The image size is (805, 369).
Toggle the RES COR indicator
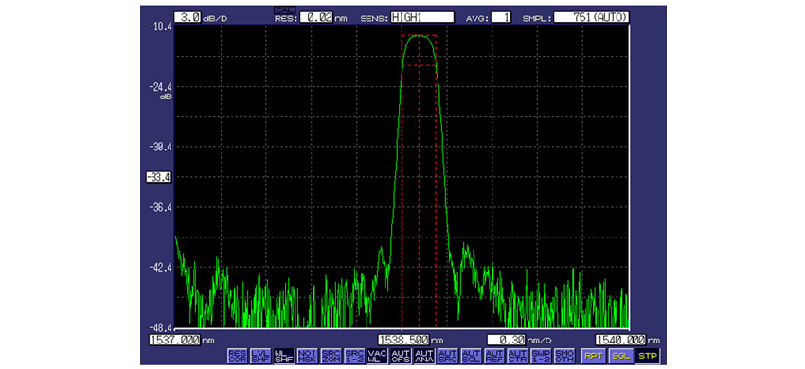click(237, 356)
